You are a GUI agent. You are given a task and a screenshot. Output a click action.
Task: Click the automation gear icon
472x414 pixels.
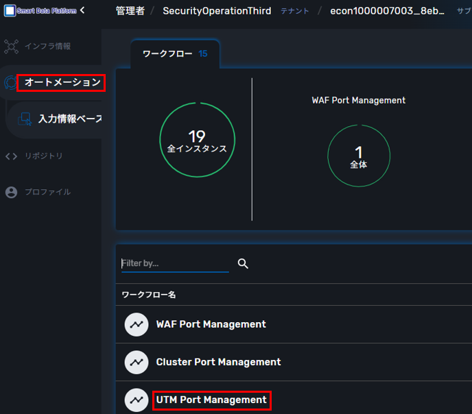coord(10,83)
